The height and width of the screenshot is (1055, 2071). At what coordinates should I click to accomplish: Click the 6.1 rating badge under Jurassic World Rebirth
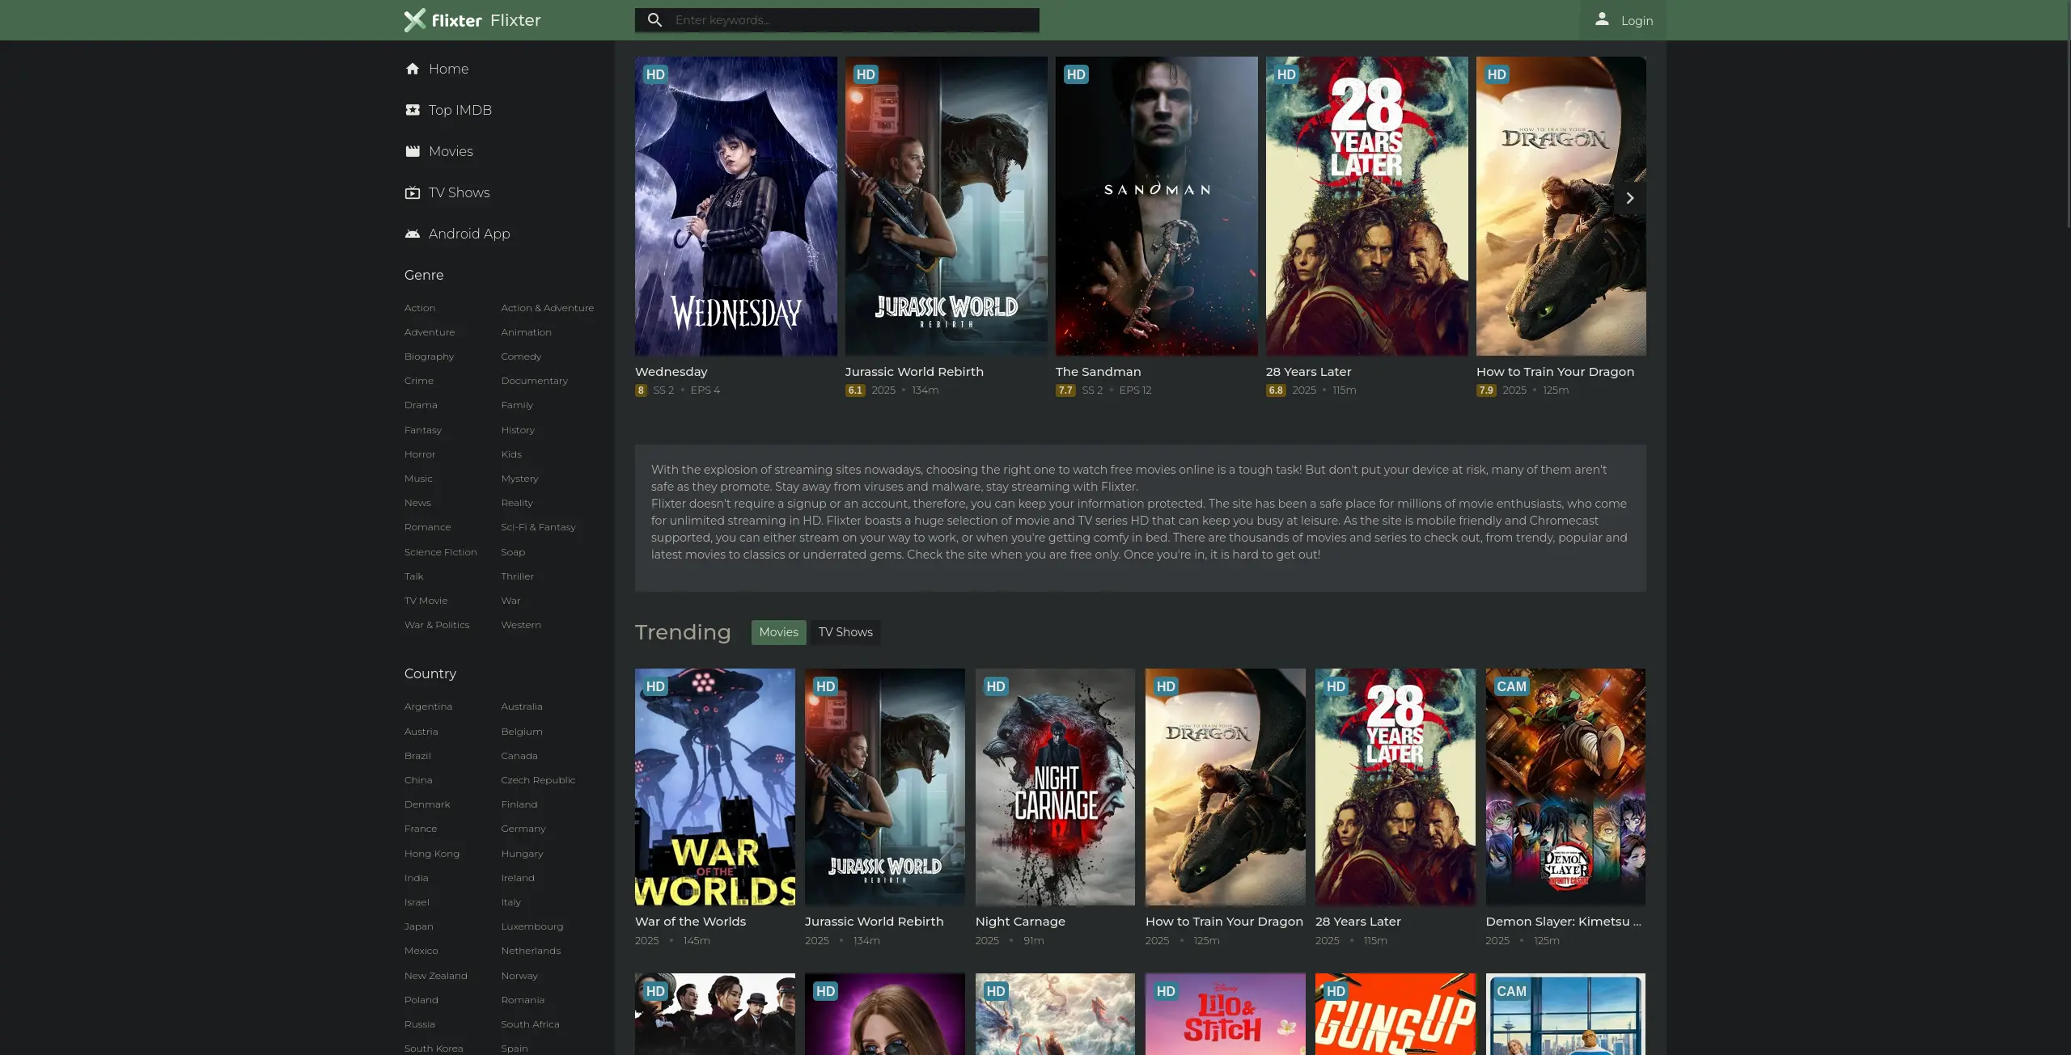pos(855,390)
